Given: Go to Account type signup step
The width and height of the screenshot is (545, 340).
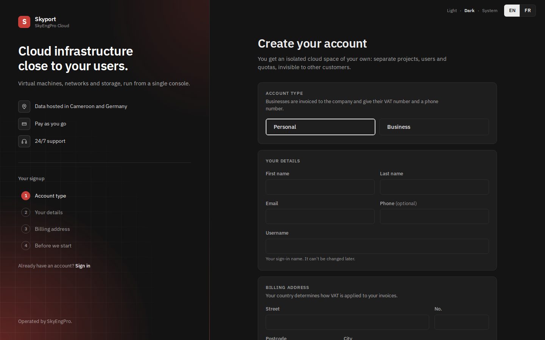Looking at the screenshot, I should [50, 196].
